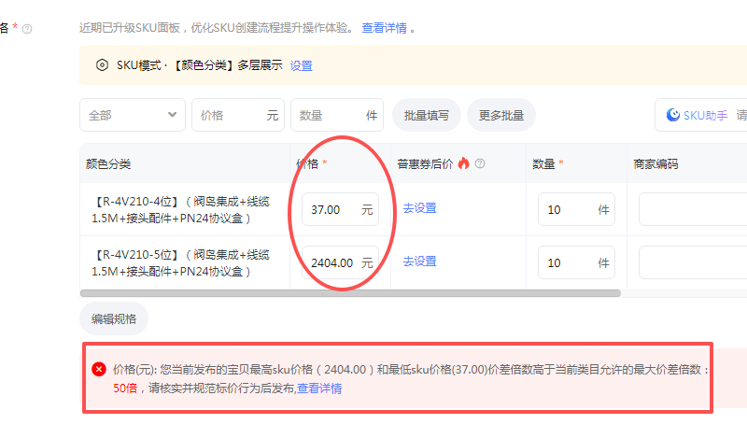The image size is (747, 424).
Task: Click the red error icon in the warning
Action: pos(98,369)
